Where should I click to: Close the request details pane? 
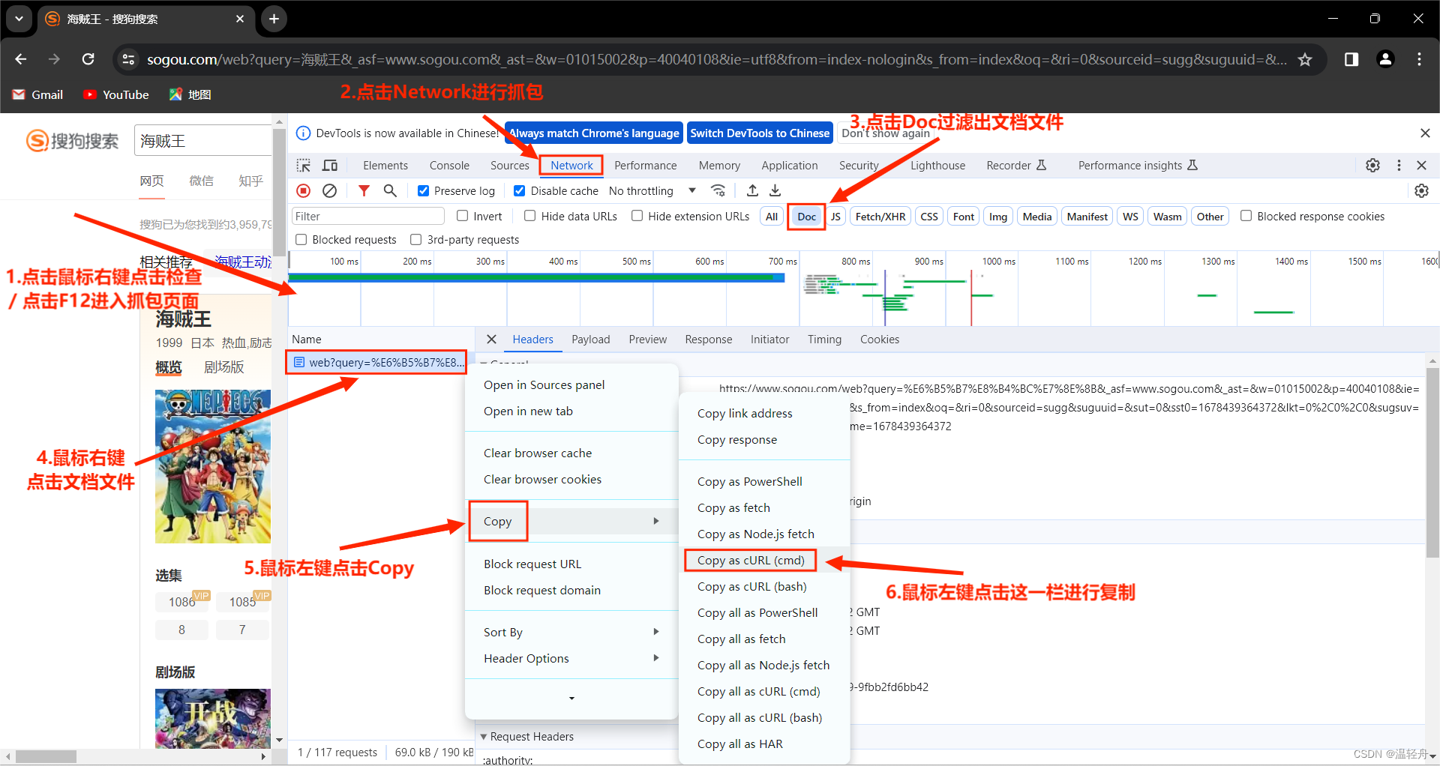coord(491,340)
